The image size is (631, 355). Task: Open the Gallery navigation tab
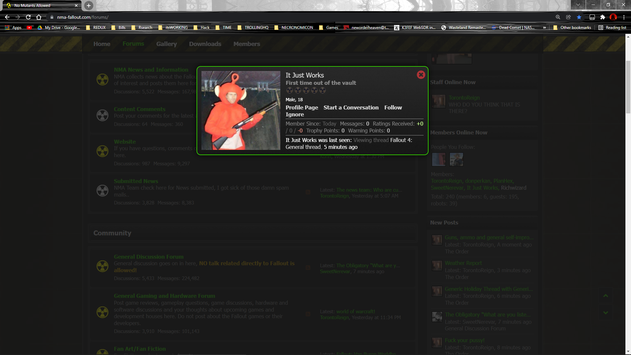pyautogui.click(x=166, y=44)
